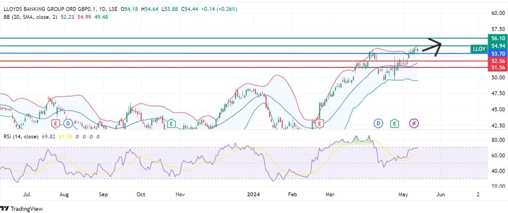
Task: Click the 80.00 RSI axis label
Action: click(x=498, y=140)
